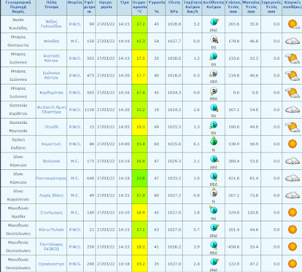Click the M.C. provider link in the Φιλοθέη row

click(x=75, y=41)
